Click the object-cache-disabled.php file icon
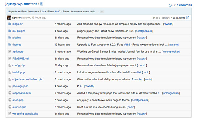 (10, 79)
